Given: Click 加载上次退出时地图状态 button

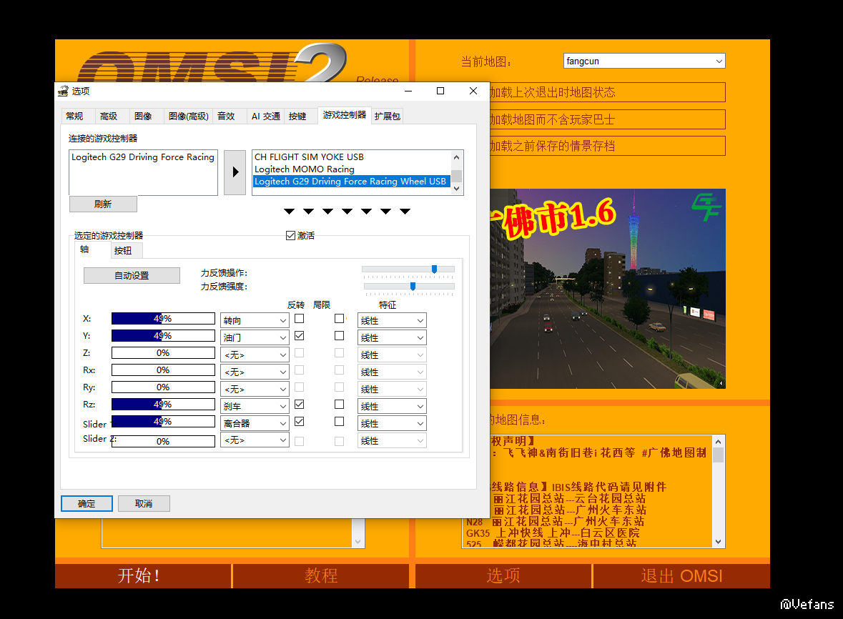Looking at the screenshot, I should pos(608,92).
